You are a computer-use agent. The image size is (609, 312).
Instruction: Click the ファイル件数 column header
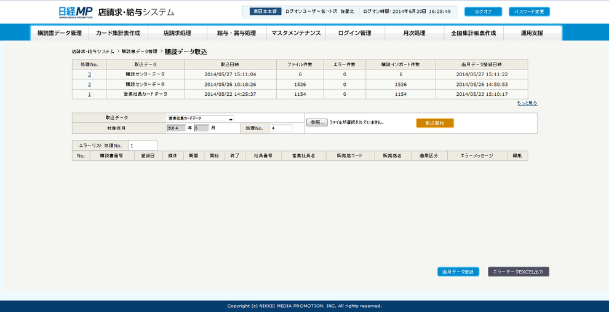pyautogui.click(x=300, y=64)
